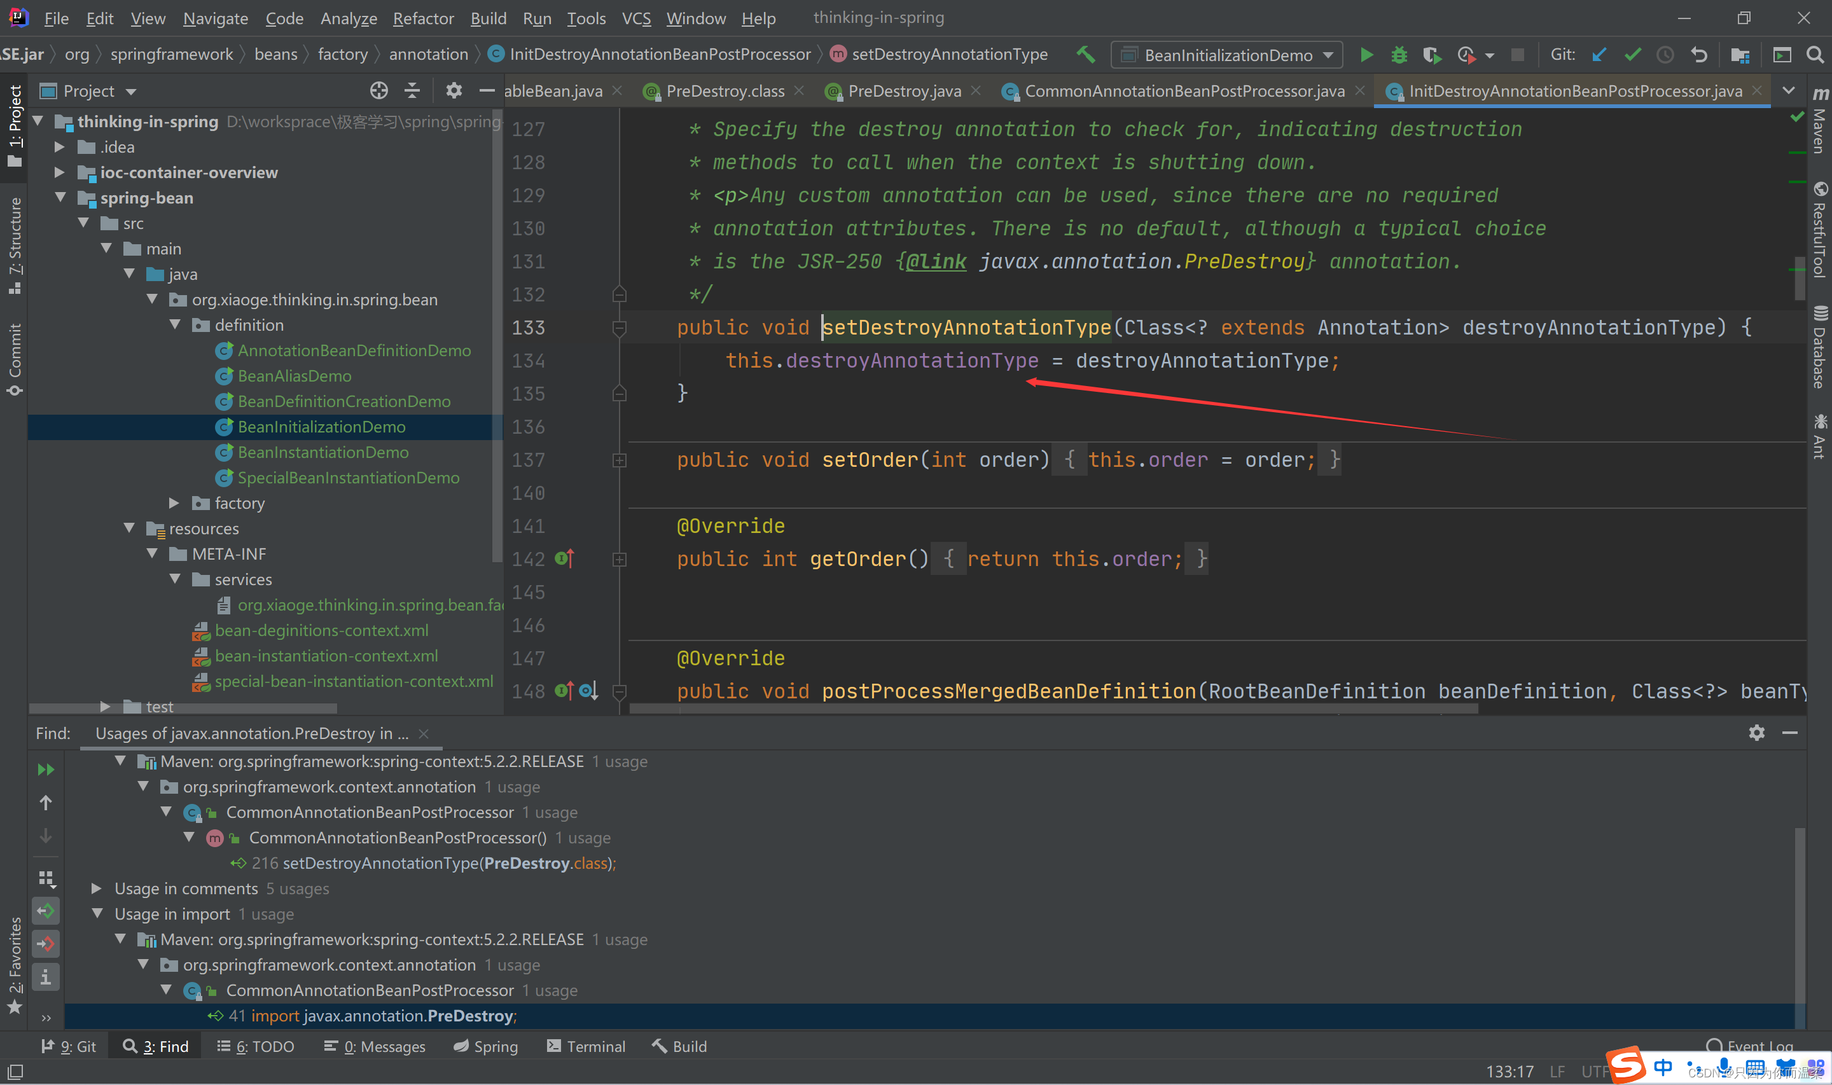The width and height of the screenshot is (1832, 1085).
Task: Toggle show write access filter
Action: click(x=45, y=944)
